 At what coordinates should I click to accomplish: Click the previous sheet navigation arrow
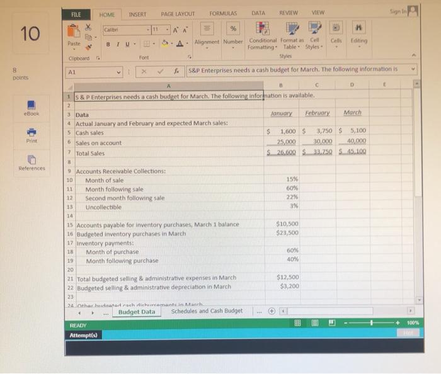pos(79,313)
